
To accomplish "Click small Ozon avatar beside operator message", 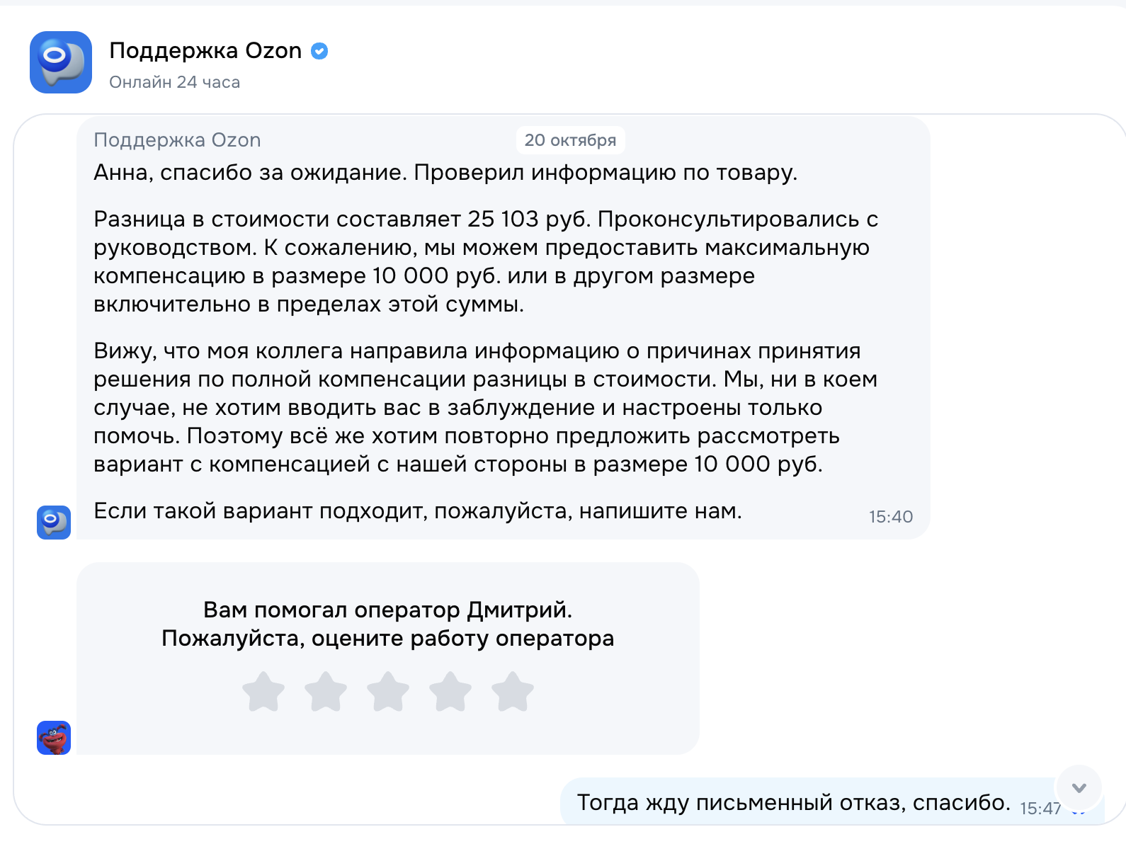I will point(54,523).
